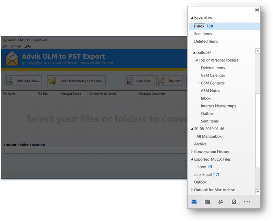This screenshot has width=273, height=221.
Task: Click the Messages Found column header
Action: pyautogui.click(x=70, y=94)
